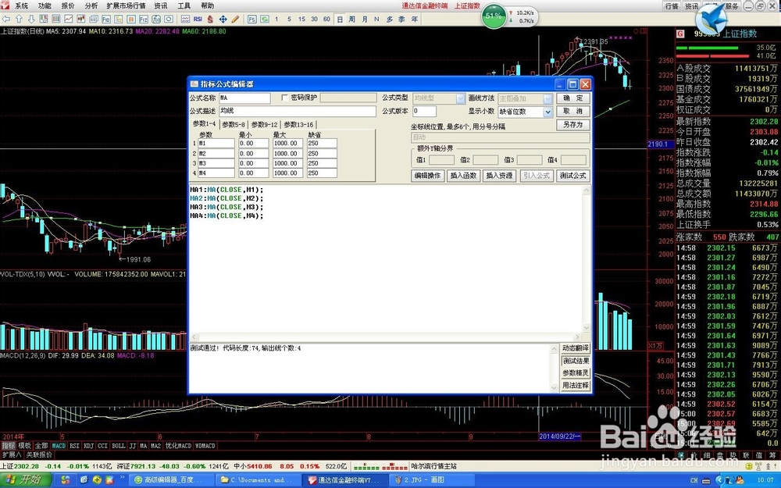Select the 30 minute period
The image size is (781, 488).
pos(314,19)
